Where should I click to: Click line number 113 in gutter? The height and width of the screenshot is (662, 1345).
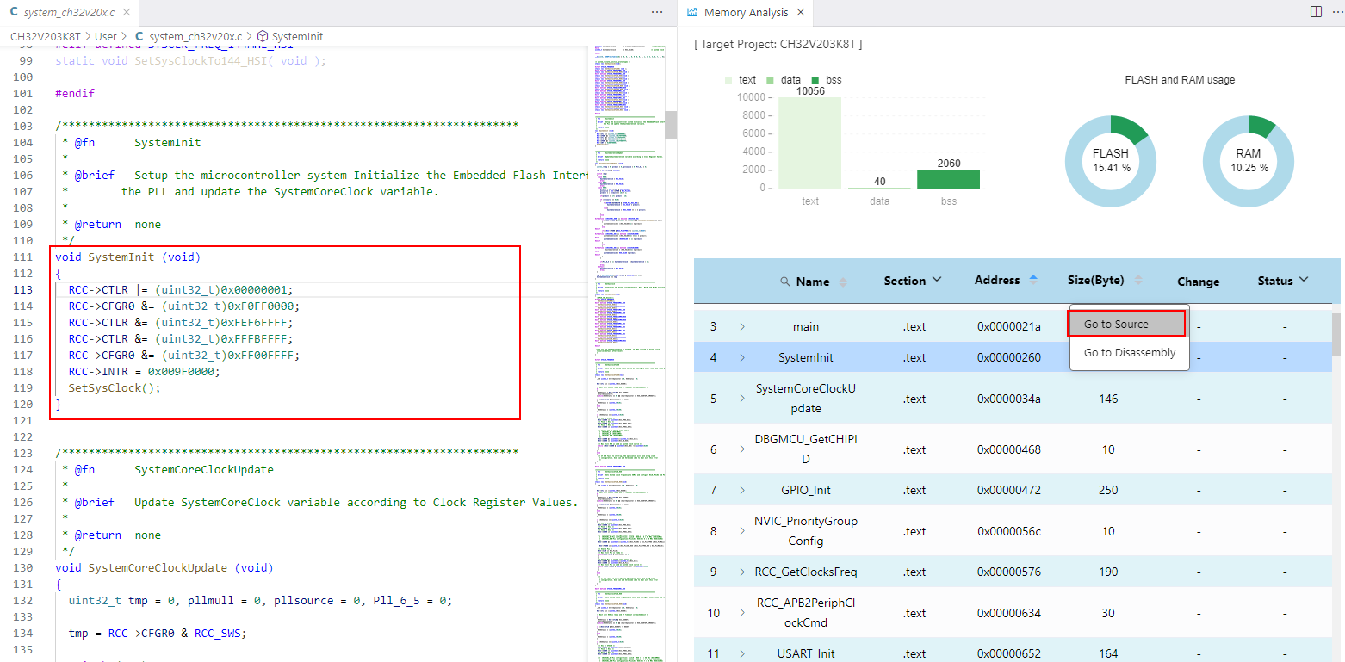(23, 289)
